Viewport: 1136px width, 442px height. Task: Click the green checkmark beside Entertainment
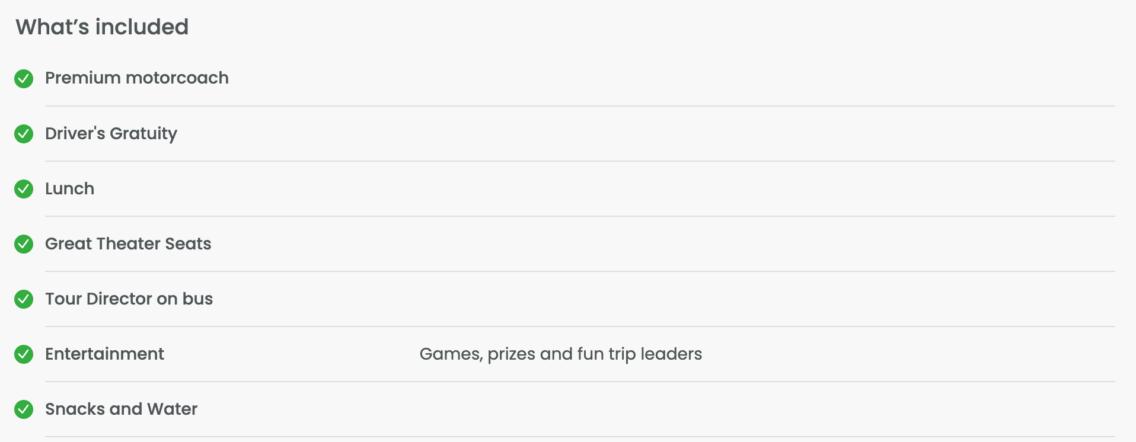24,354
